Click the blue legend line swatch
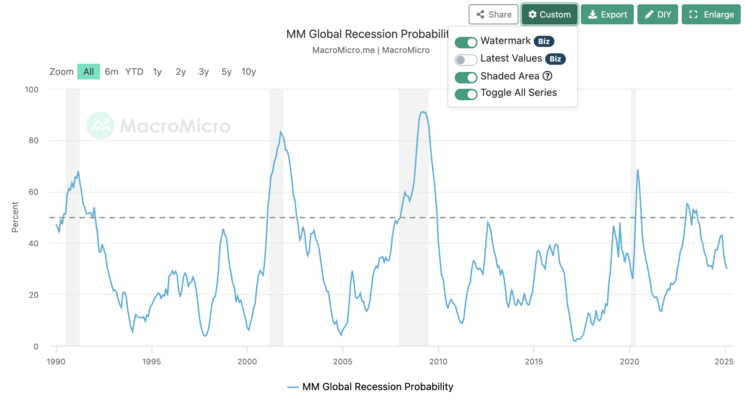The image size is (745, 403). pos(293,387)
